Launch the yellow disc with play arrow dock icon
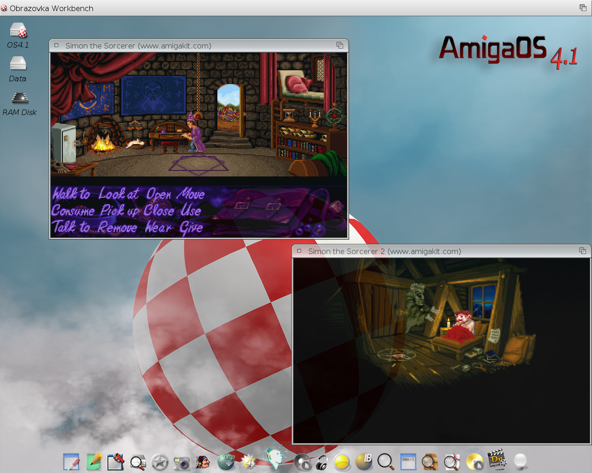592x473 pixels. 475,462
